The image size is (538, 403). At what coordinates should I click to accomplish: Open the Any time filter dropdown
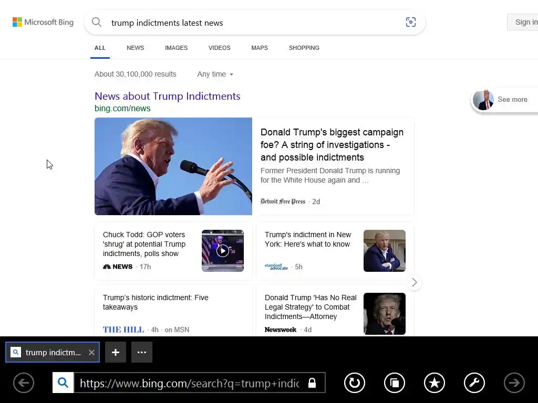point(215,74)
